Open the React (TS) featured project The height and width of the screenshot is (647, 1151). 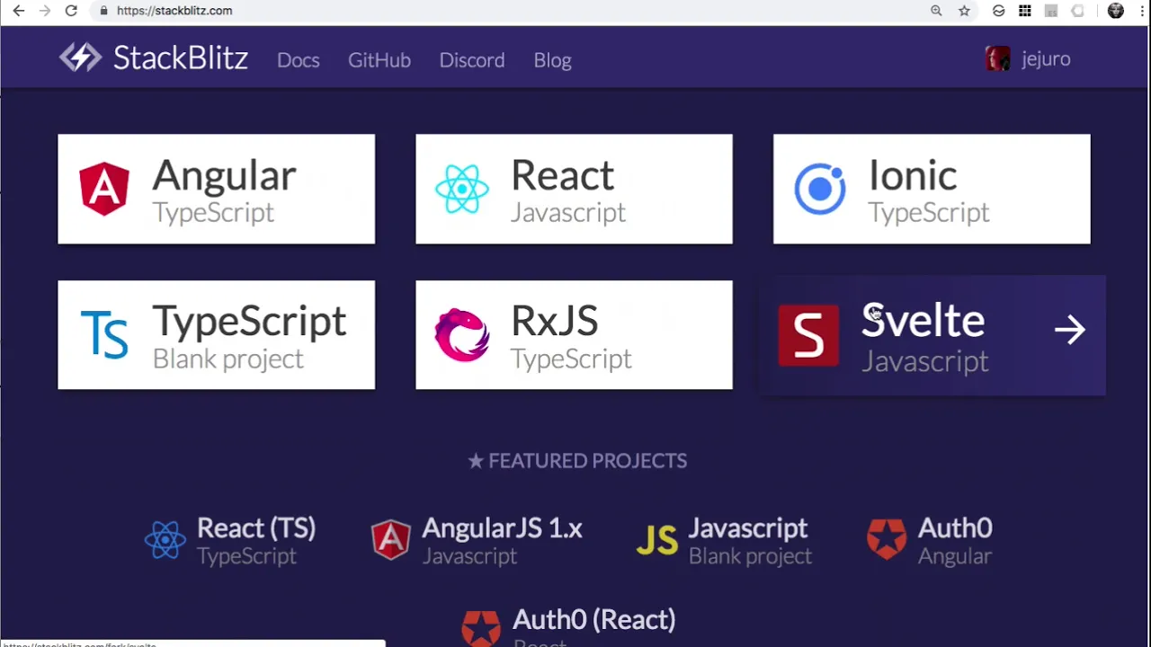tap(230, 540)
